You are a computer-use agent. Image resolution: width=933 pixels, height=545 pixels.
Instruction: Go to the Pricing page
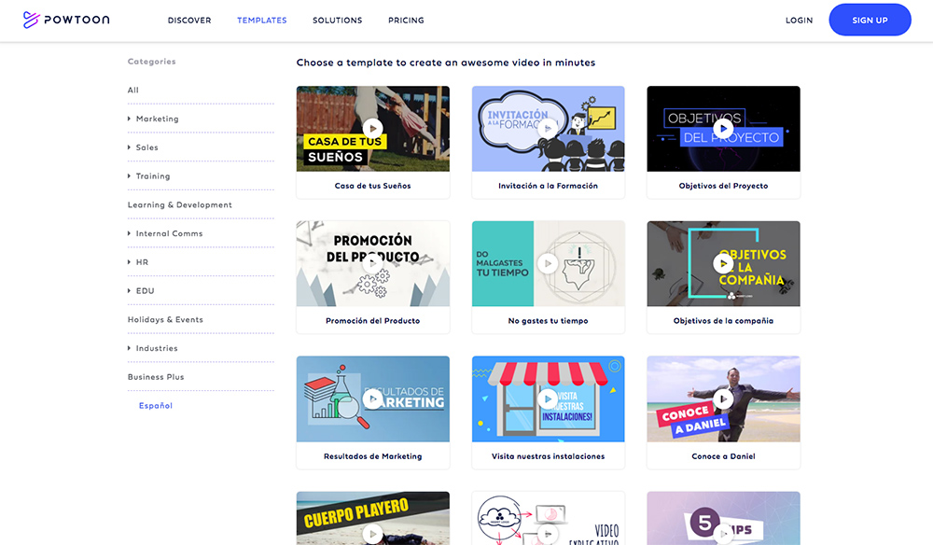(x=407, y=21)
